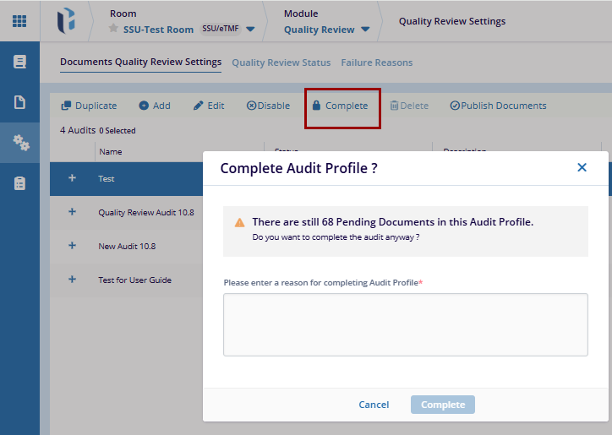Viewport: 612px width, 435px height.
Task: Click the app logo icon in header
Action: click(66, 21)
